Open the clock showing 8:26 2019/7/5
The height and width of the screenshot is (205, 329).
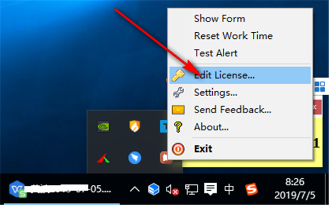(295, 189)
